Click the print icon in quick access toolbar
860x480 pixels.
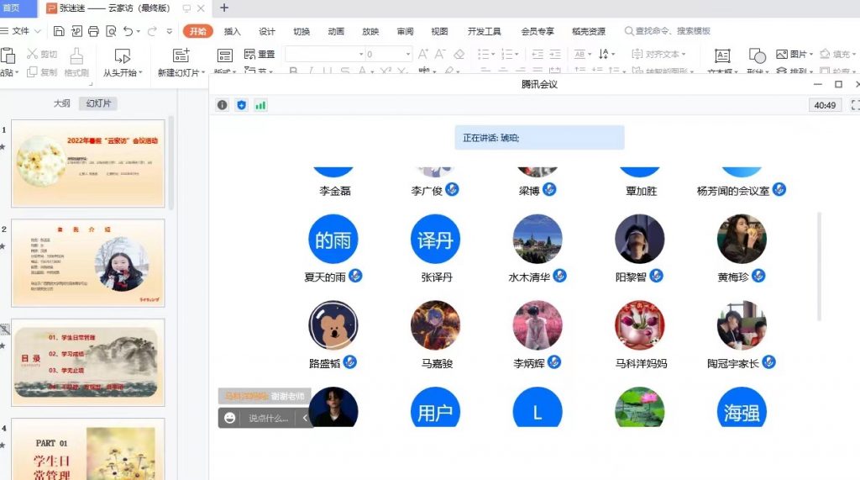93,31
